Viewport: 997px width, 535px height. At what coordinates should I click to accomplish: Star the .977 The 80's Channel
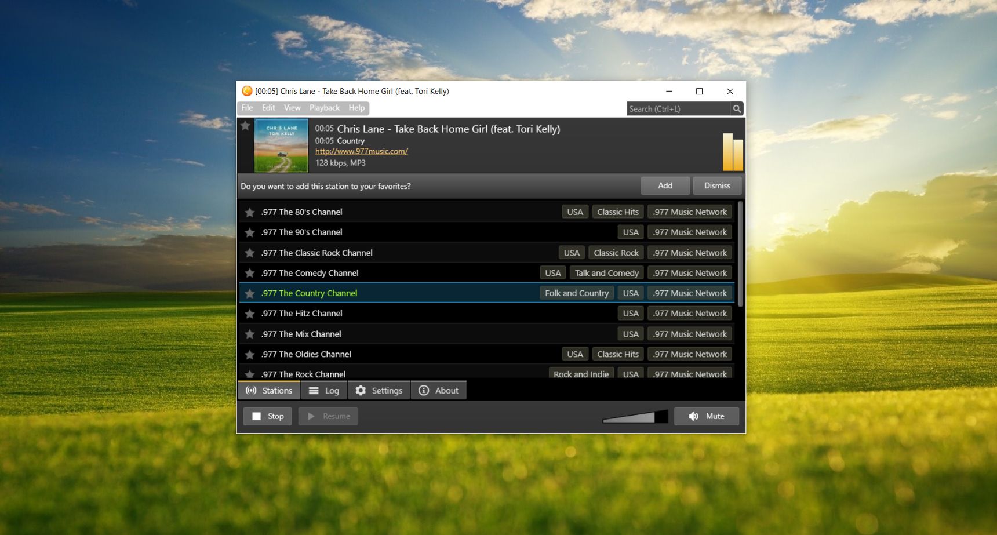250,213
